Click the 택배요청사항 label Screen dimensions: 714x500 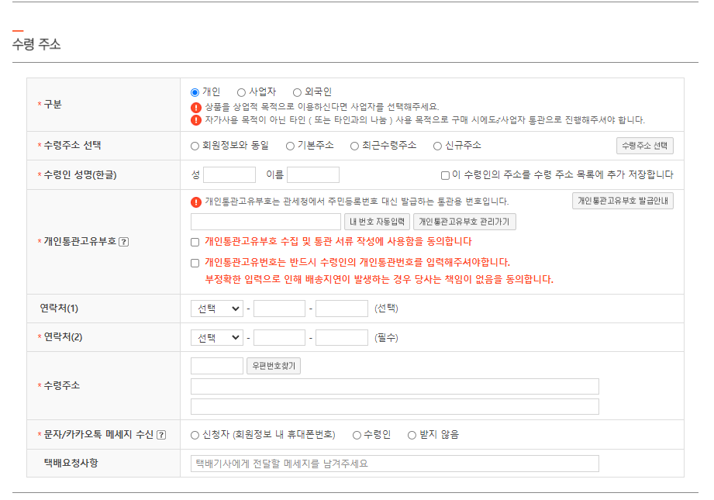point(71,463)
